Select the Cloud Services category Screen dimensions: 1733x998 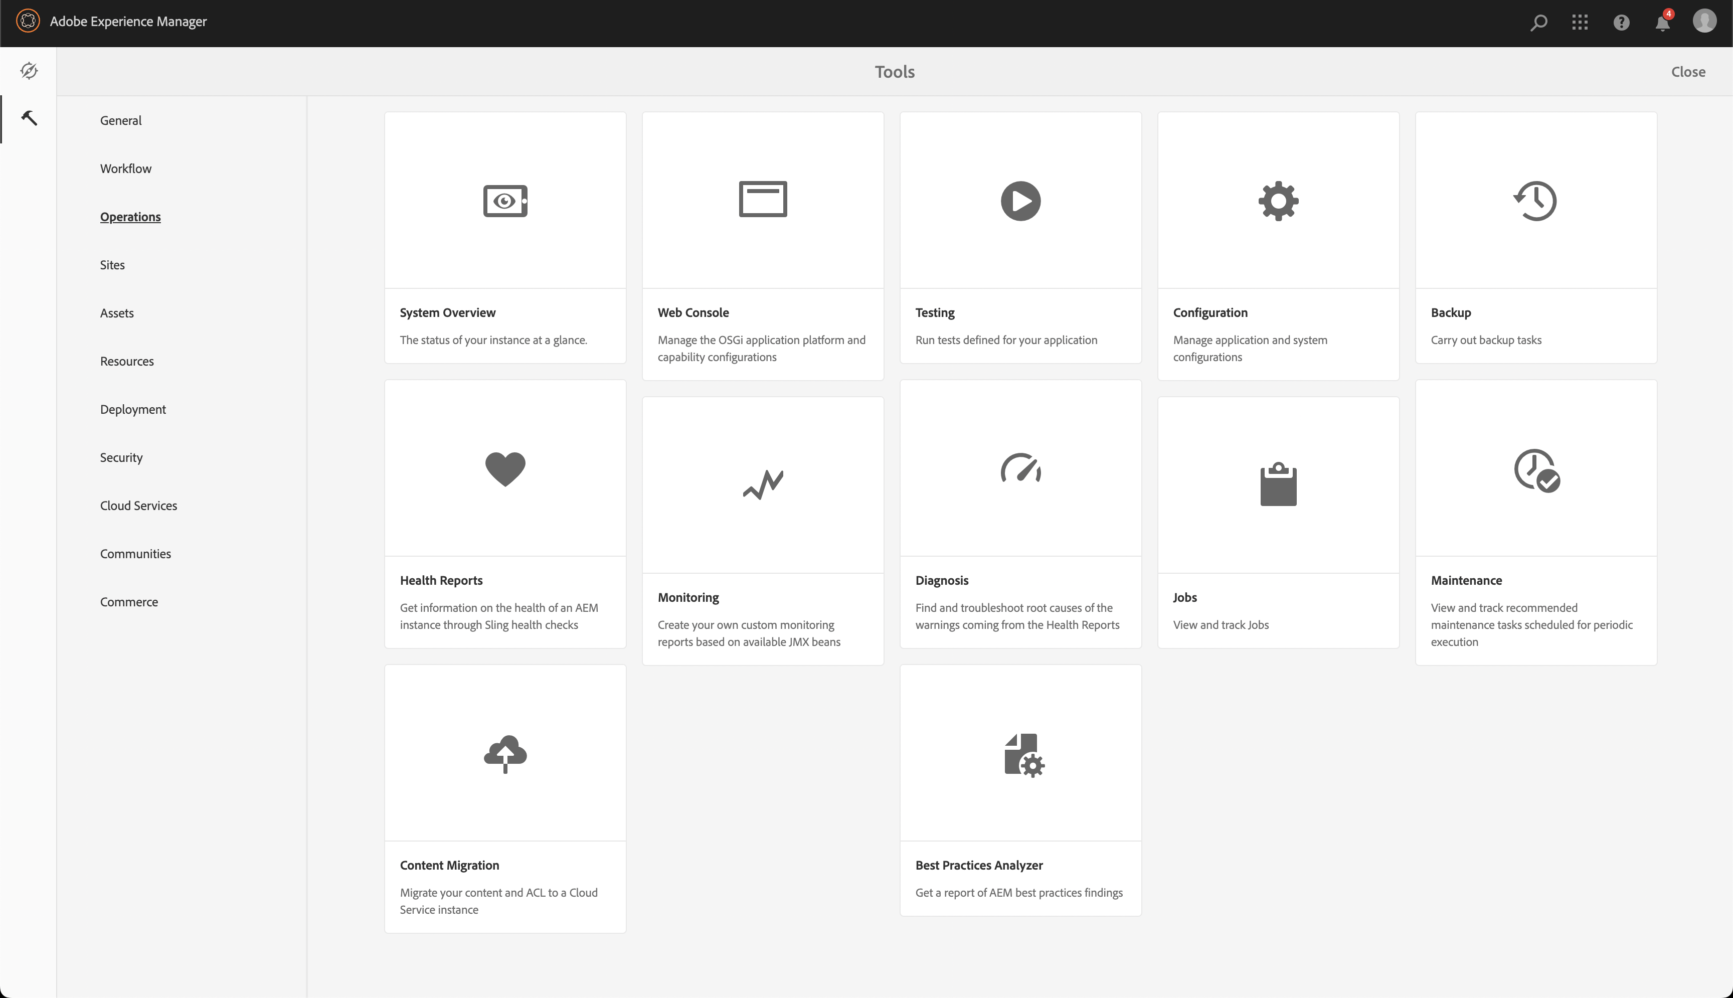click(138, 506)
